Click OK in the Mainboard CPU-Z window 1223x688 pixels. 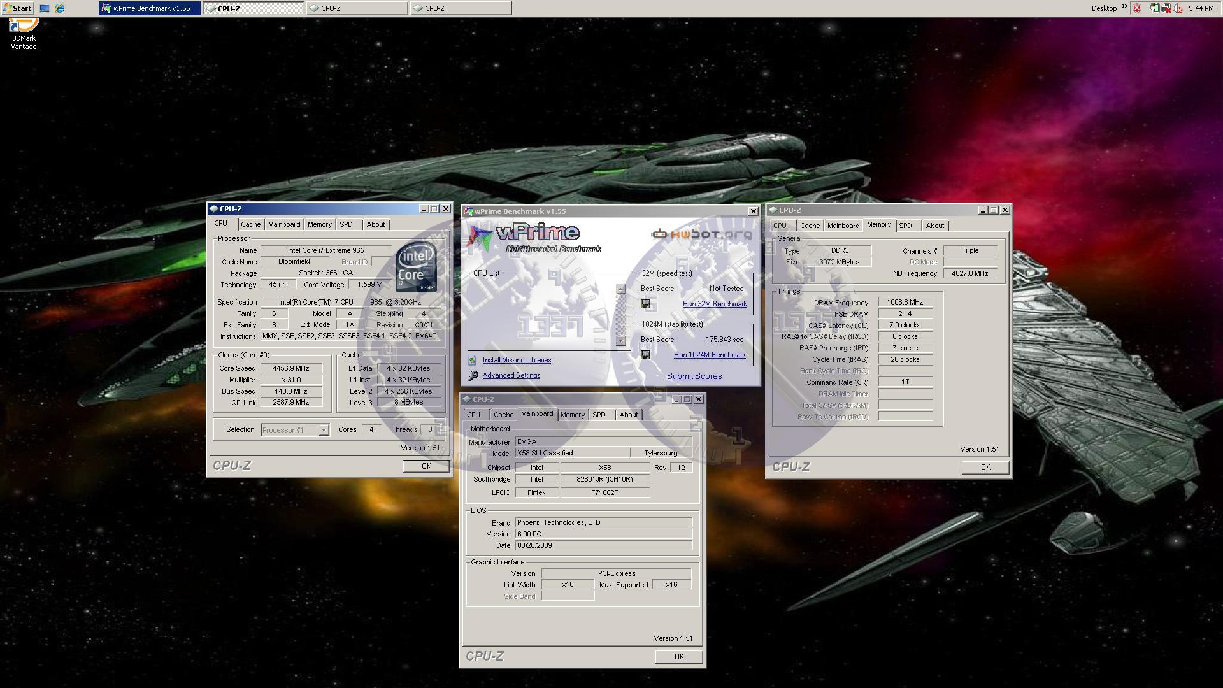[x=678, y=657]
